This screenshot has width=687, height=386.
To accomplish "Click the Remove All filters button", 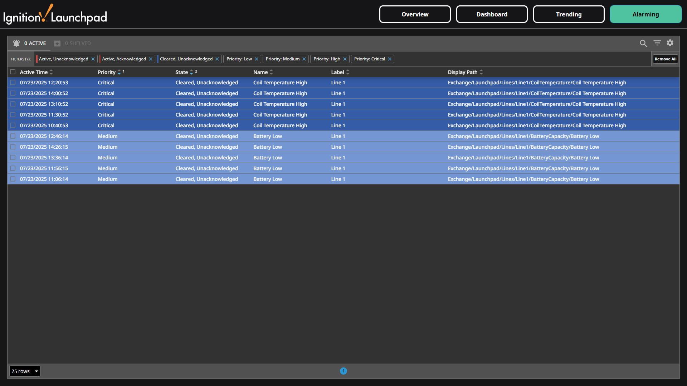I will pos(665,59).
